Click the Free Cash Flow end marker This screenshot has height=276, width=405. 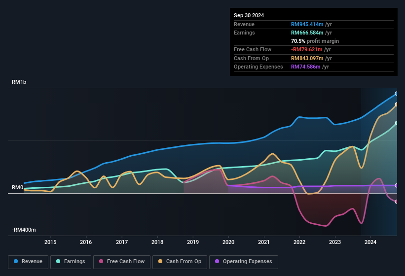click(397, 202)
